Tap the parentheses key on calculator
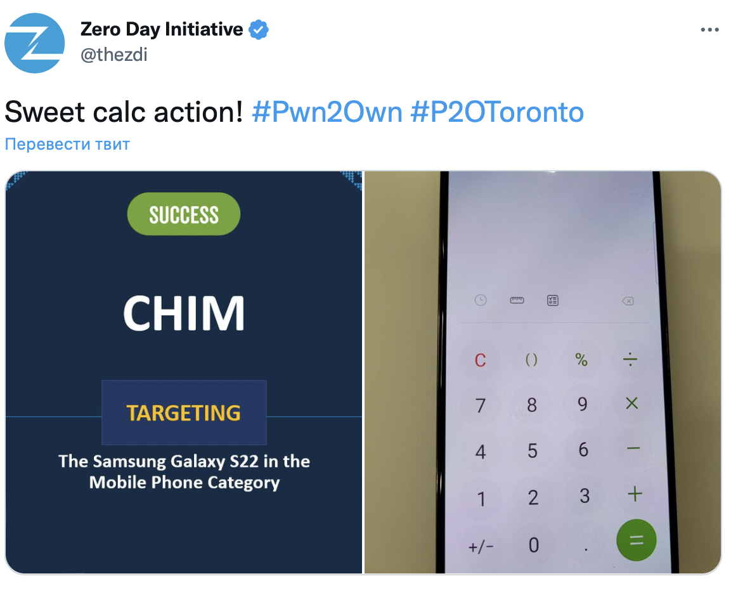The width and height of the screenshot is (738, 590). tap(531, 360)
